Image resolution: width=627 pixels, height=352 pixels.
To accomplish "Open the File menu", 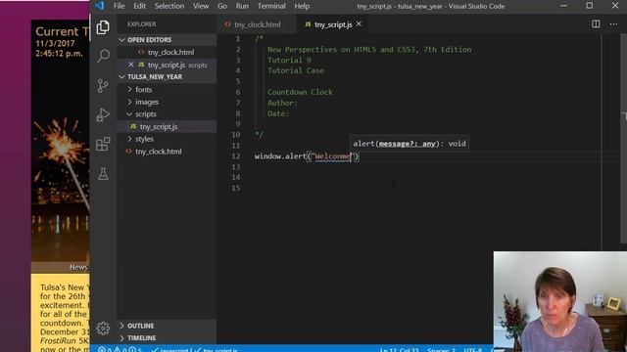I will click(x=119, y=6).
